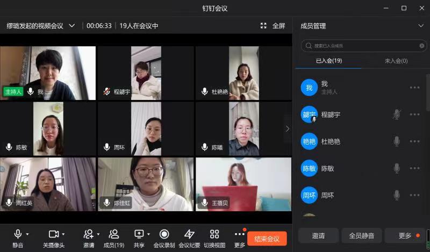Click 切换视图 switch view icon
The image size is (430, 252).
[x=214, y=234]
